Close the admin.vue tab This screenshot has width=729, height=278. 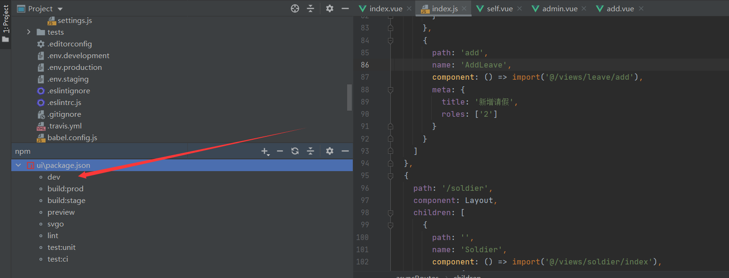(583, 8)
